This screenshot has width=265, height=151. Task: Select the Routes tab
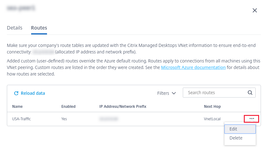click(x=39, y=28)
